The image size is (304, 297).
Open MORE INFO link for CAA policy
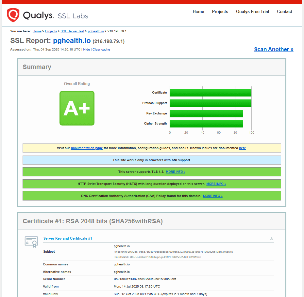(213, 196)
